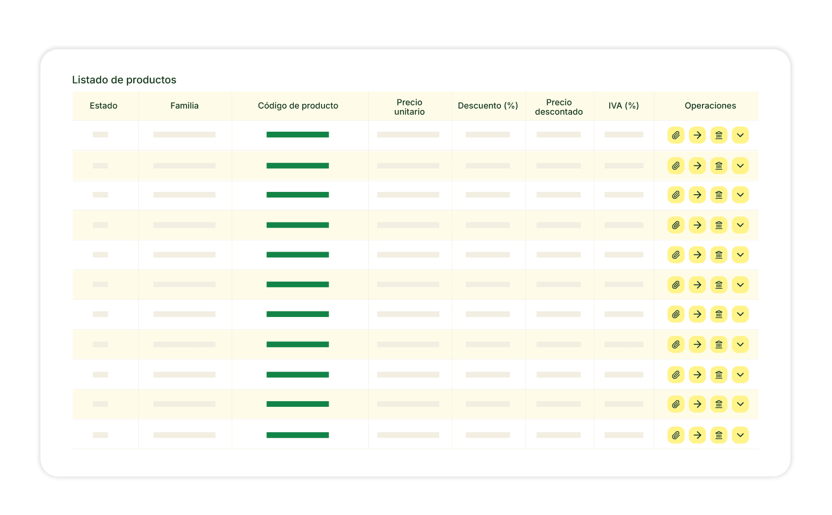Click the bank icon in sixth row
The height and width of the screenshot is (515, 832).
(719, 285)
